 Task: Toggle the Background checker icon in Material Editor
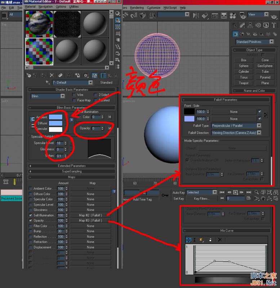[118, 27]
